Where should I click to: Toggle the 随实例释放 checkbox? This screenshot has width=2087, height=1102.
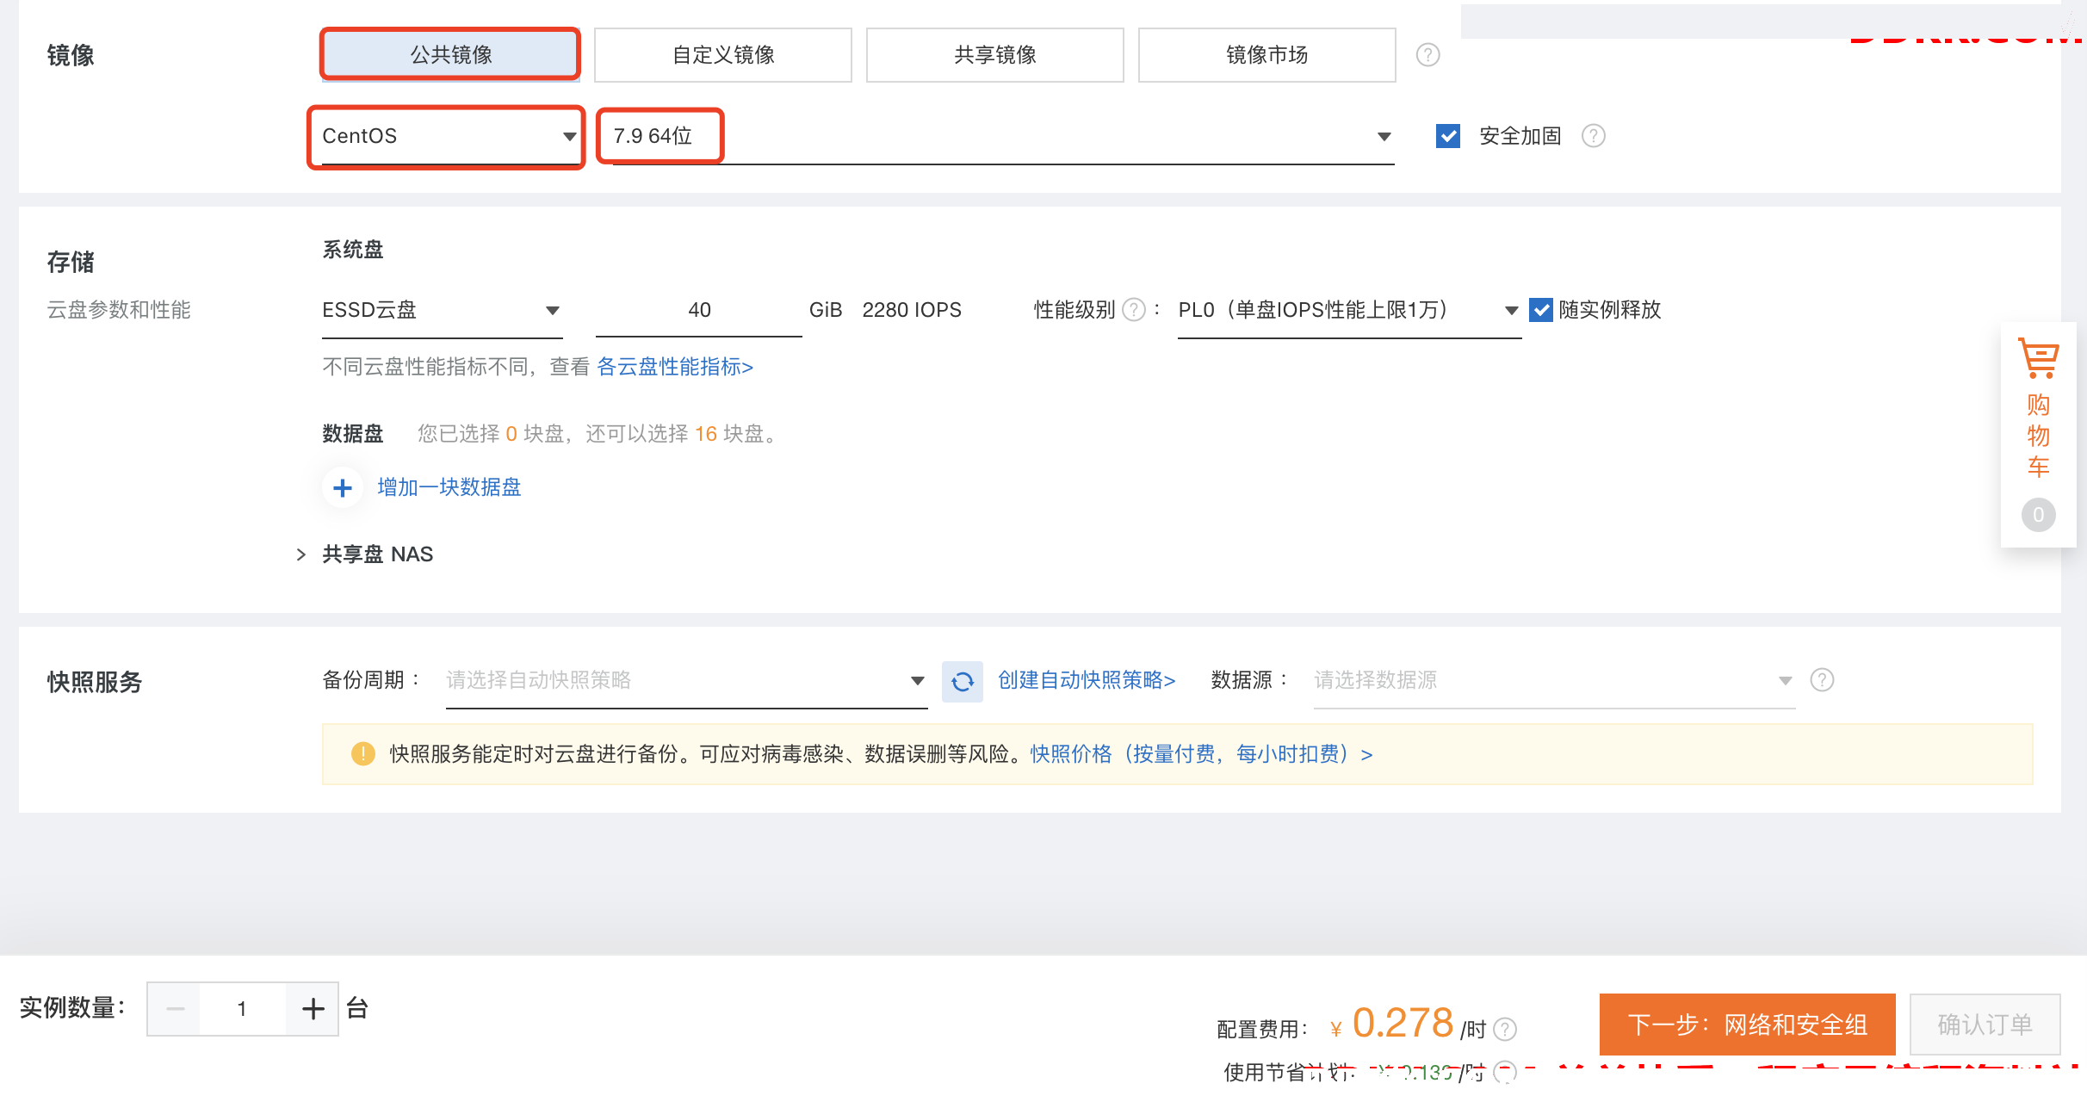(1541, 310)
